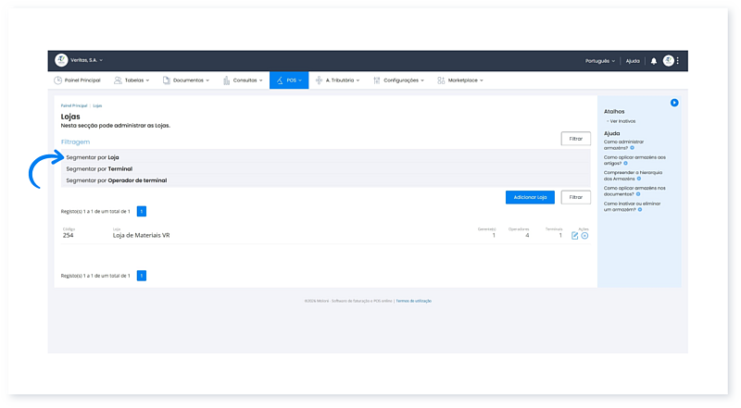Click the Filtrar button next to Filtragem

[575, 139]
